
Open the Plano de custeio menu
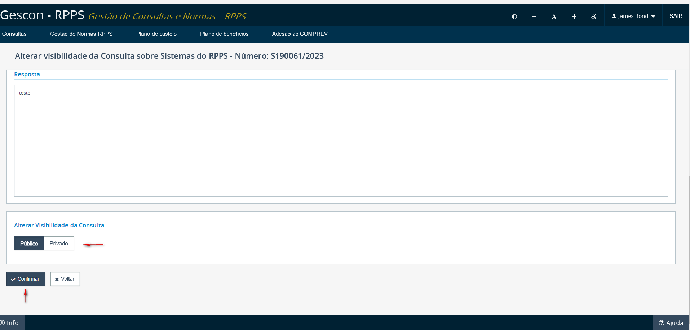(x=156, y=34)
